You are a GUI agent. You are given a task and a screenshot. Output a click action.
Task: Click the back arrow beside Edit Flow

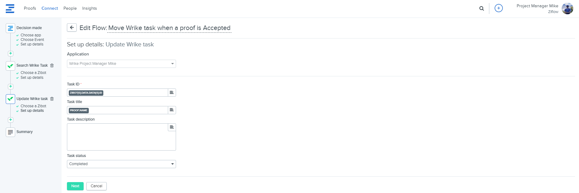(x=72, y=28)
